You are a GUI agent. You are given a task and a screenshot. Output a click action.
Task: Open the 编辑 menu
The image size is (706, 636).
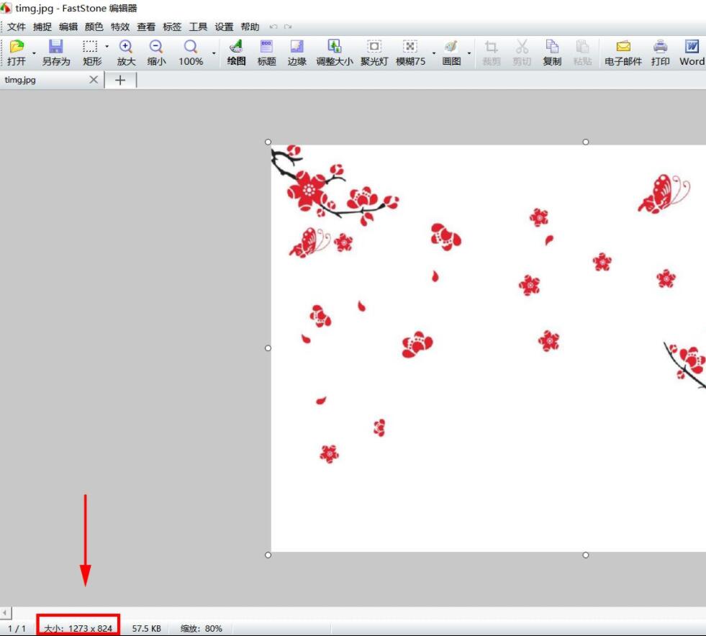pyautogui.click(x=68, y=27)
